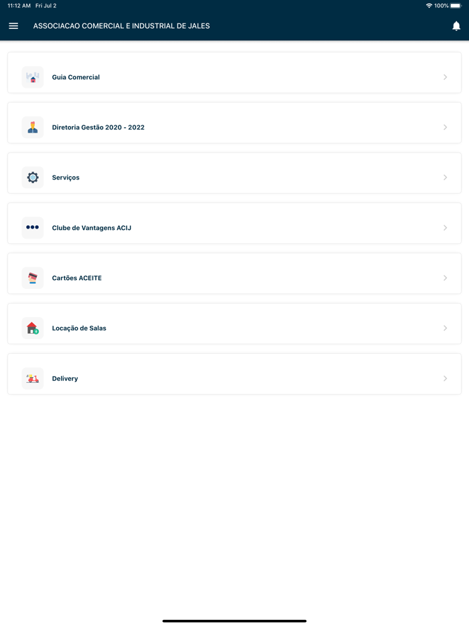Open the Locação de Salas label
The width and height of the screenshot is (469, 626).
[x=79, y=328]
